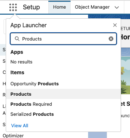The image size is (130, 138).
Task: Click the App Launcher title
Action: pyautogui.click(x=28, y=25)
